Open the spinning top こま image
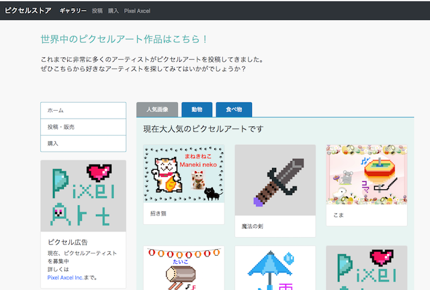This screenshot has width=430, height=290. pos(366,175)
